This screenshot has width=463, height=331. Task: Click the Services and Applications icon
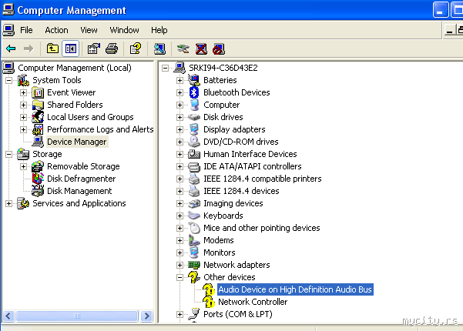(23, 203)
